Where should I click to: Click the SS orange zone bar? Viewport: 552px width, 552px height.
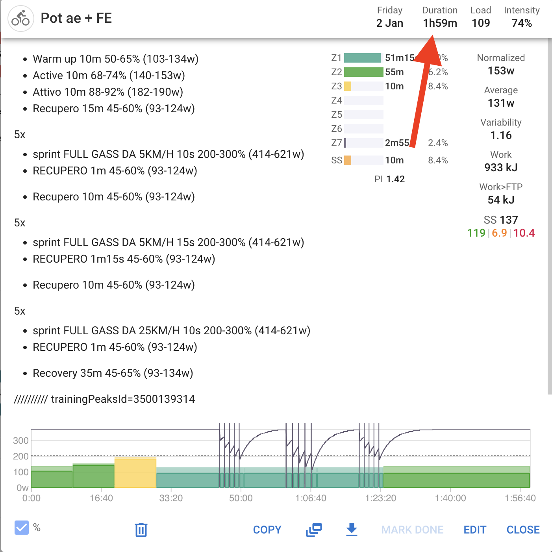348,160
